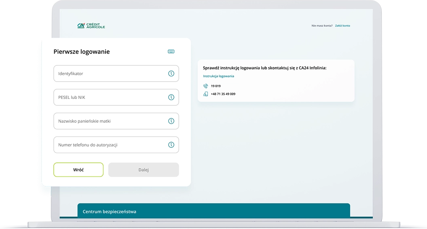Show info for the Identyfikator field
The image size is (427, 229).
(171, 74)
